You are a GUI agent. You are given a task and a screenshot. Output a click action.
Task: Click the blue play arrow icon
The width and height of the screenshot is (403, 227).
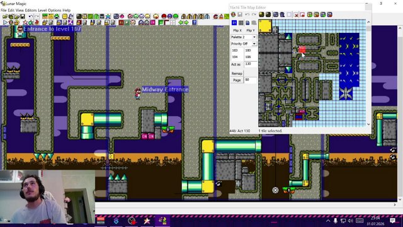[5, 23]
